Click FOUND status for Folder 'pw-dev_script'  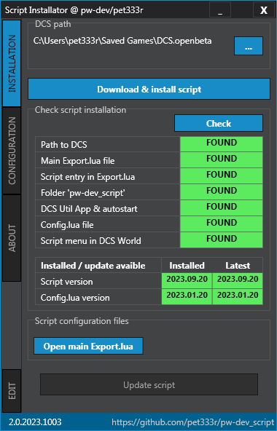[222, 192]
